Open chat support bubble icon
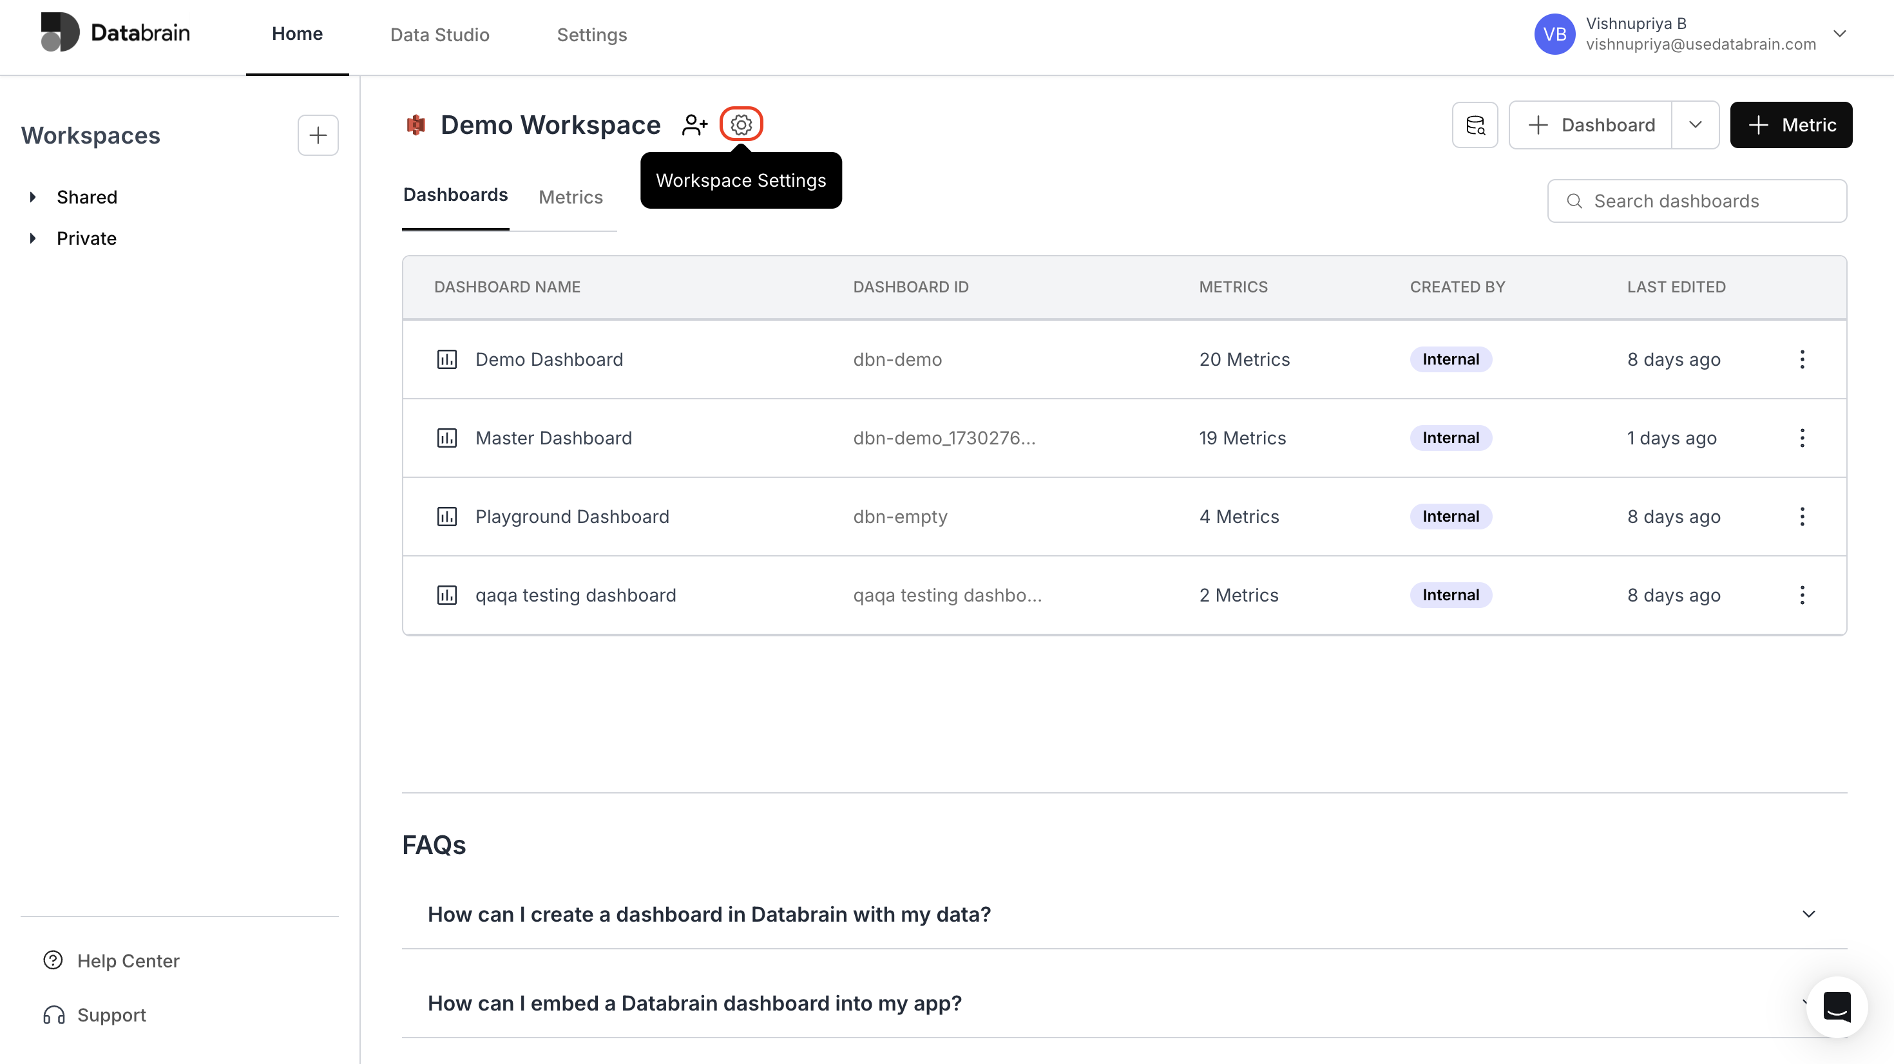This screenshot has height=1064, width=1894. click(1837, 1007)
